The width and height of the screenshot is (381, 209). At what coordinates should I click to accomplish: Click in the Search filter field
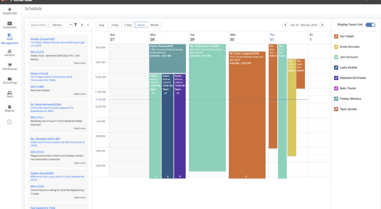[x=39, y=25]
